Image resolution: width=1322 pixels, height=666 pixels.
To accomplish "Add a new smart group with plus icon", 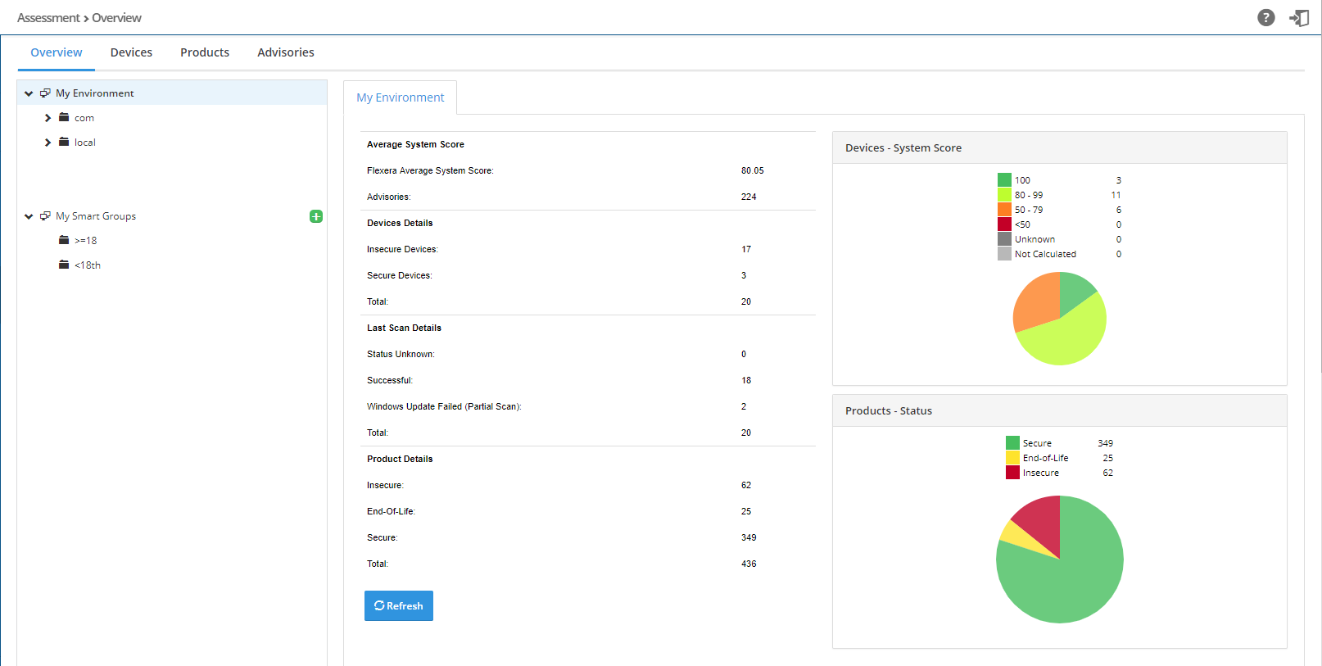I will [x=316, y=216].
